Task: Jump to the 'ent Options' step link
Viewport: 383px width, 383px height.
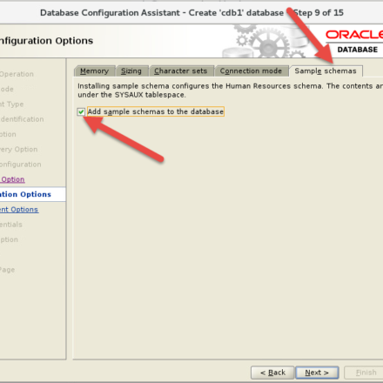Action: point(19,210)
